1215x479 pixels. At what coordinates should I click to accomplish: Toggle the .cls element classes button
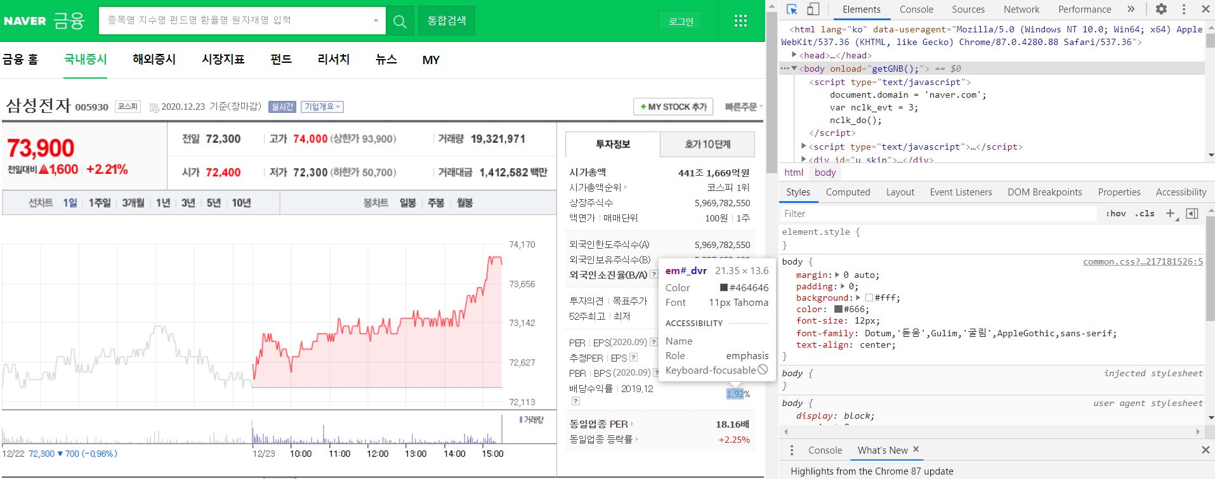point(1145,213)
